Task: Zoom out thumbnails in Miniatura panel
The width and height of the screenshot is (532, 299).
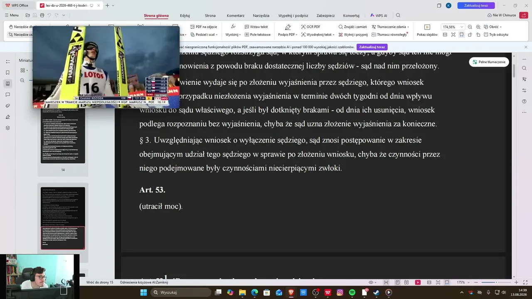Action: (x=22, y=81)
